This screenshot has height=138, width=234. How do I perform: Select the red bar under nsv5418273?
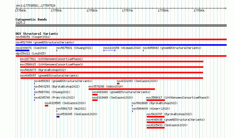112,73
